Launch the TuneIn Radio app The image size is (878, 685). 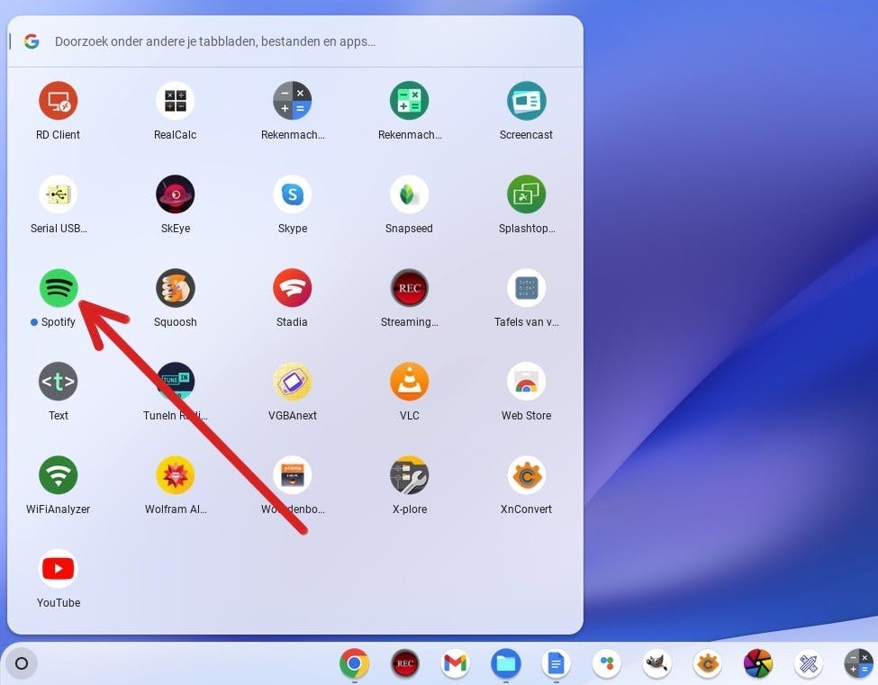tap(176, 381)
